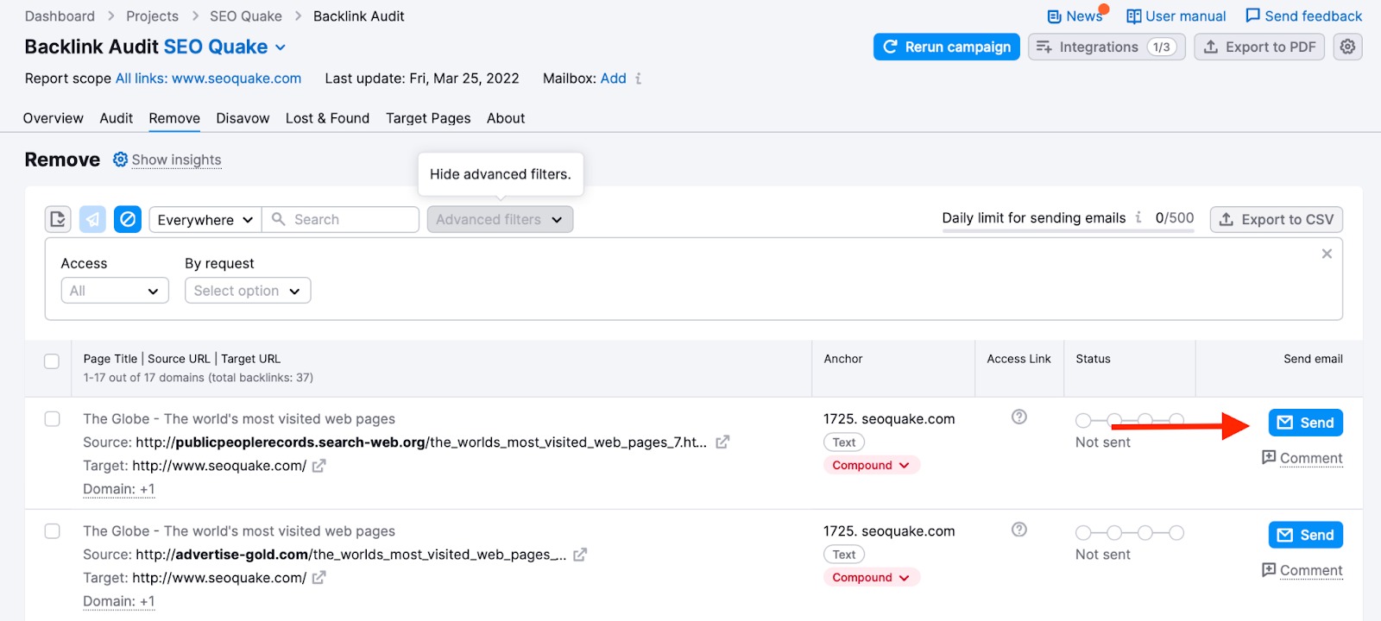This screenshot has width=1381, height=621.
Task: Open external link for publicpeoplerecords source URL
Action: click(x=722, y=442)
